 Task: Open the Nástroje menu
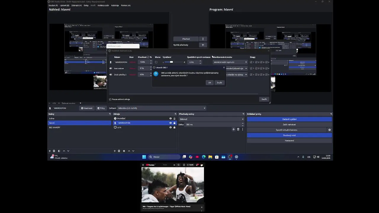[115, 5]
